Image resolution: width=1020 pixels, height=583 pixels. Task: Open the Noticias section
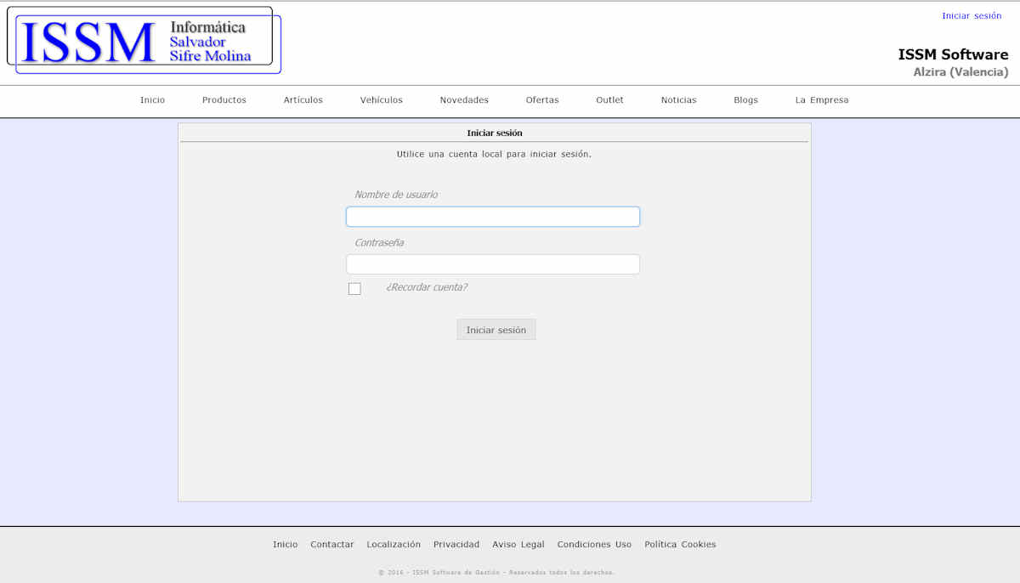point(678,99)
